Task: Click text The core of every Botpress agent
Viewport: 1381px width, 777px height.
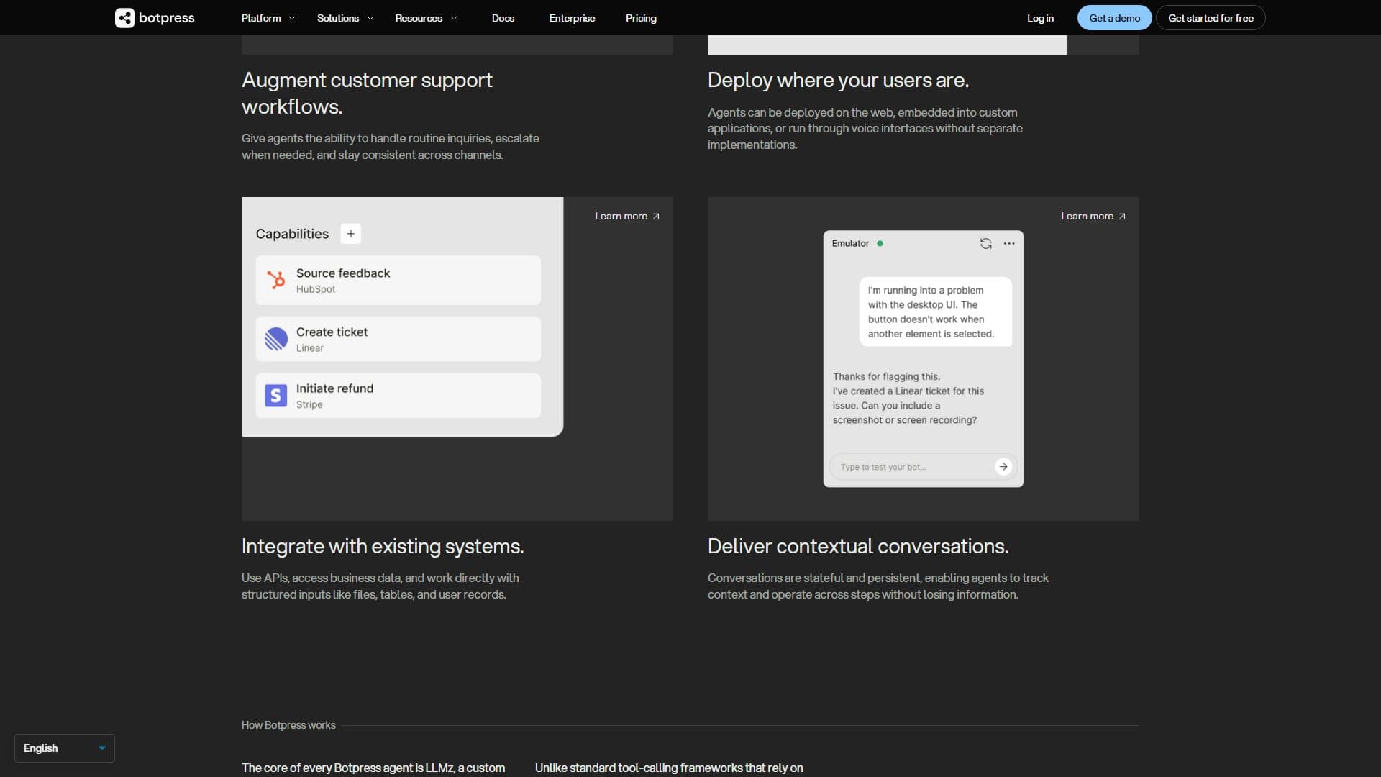Action: [373, 768]
